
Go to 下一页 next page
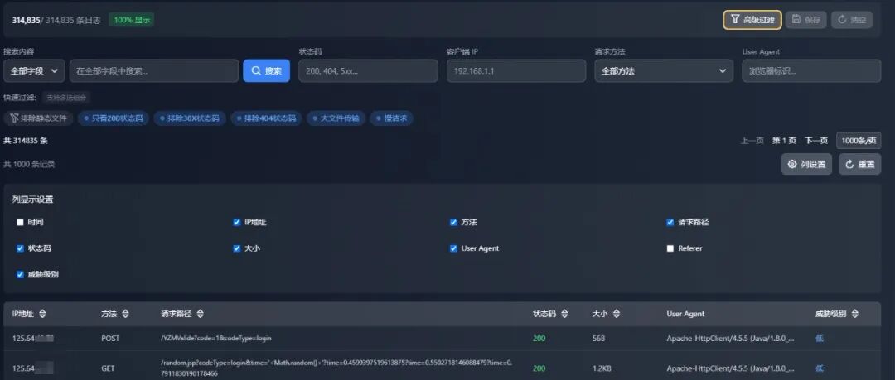click(x=816, y=141)
